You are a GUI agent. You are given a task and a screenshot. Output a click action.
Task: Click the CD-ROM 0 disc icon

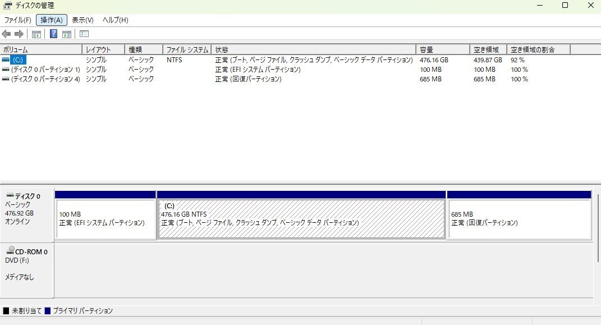click(10, 250)
